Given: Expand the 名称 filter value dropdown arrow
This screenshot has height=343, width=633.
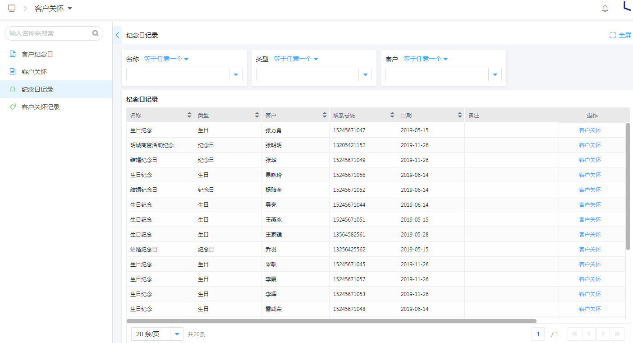Looking at the screenshot, I should coord(236,74).
